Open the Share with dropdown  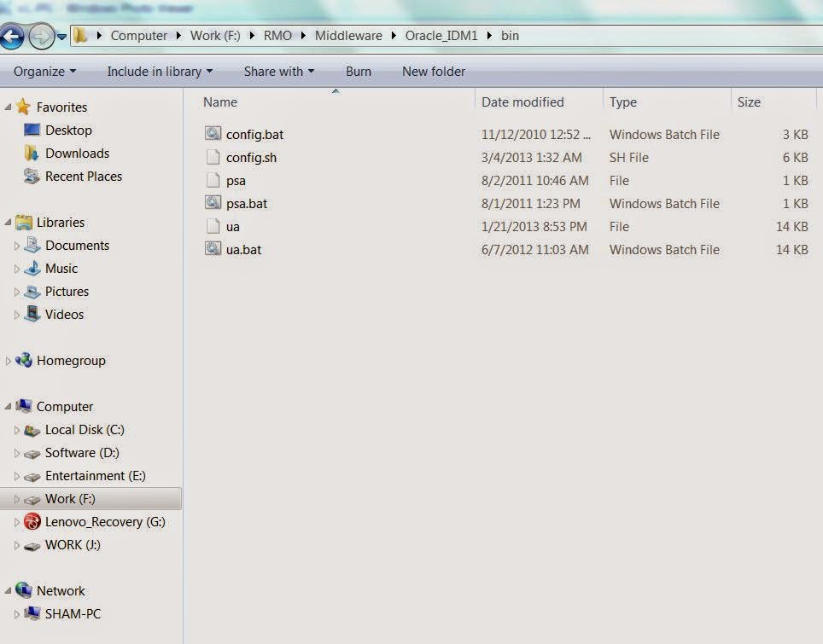point(278,72)
